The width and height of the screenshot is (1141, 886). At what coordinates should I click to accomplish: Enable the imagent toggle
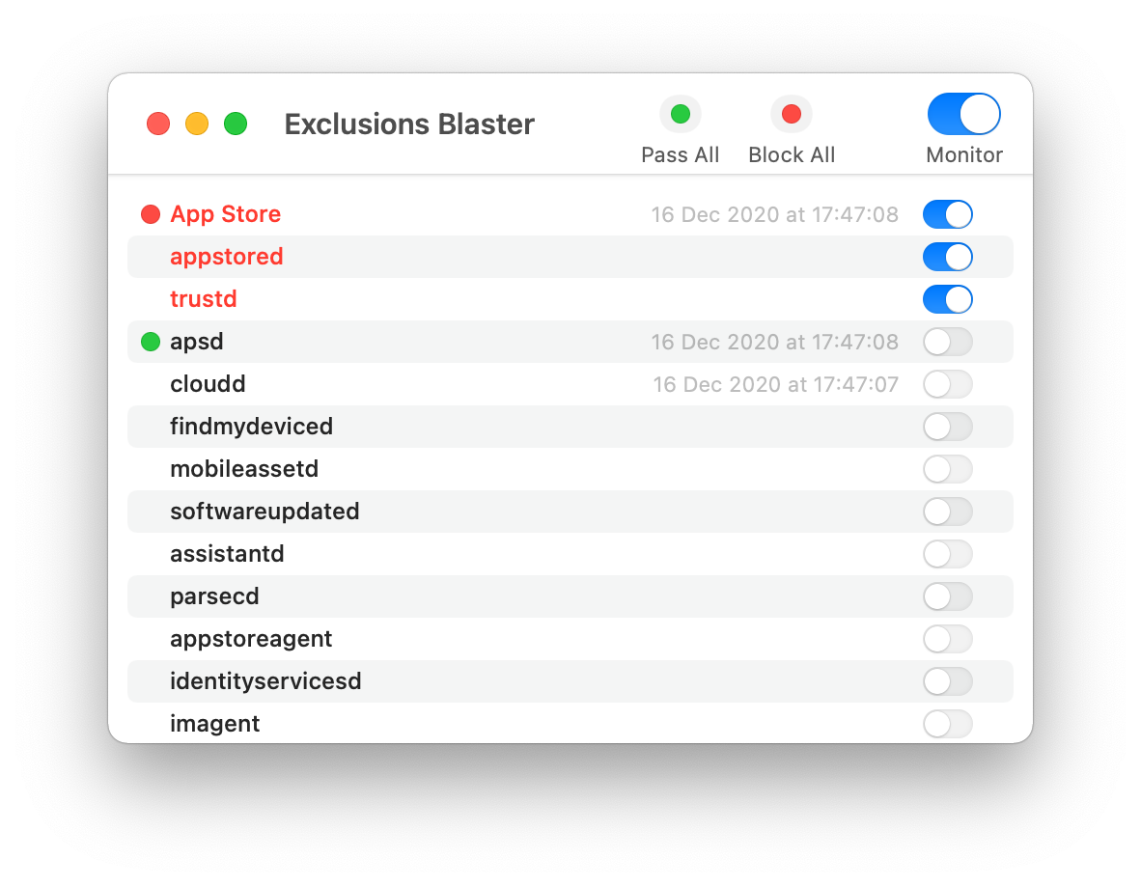(947, 724)
